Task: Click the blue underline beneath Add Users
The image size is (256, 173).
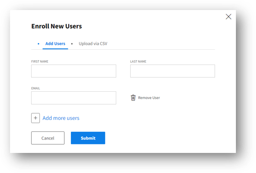Action: 55,49
